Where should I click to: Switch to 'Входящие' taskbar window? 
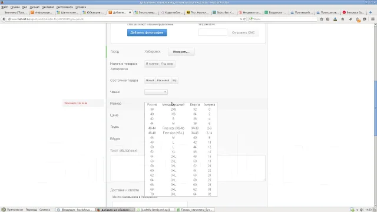click(75, 210)
